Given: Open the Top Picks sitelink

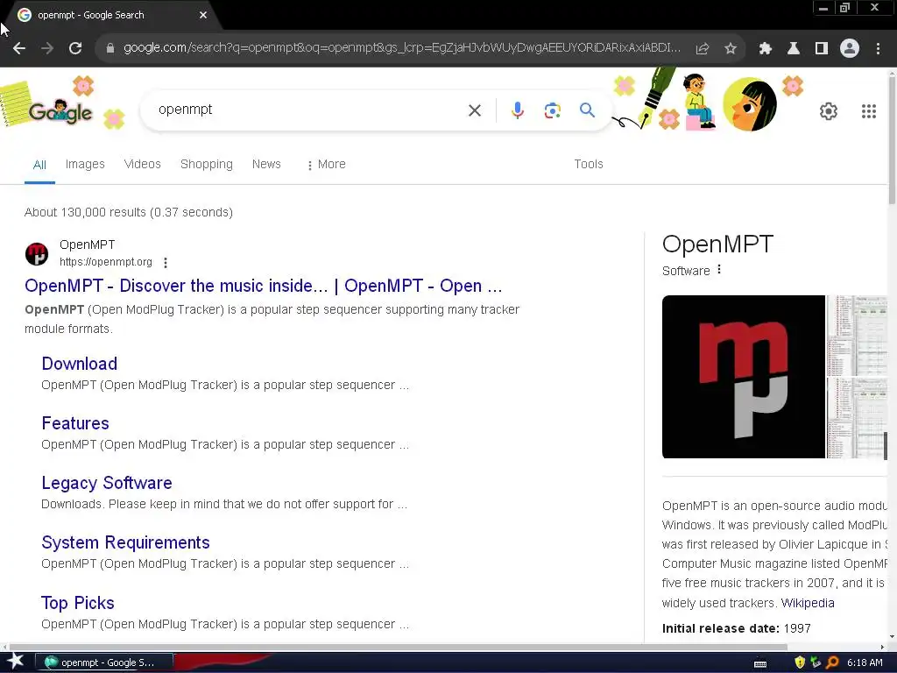Looking at the screenshot, I should click(78, 603).
